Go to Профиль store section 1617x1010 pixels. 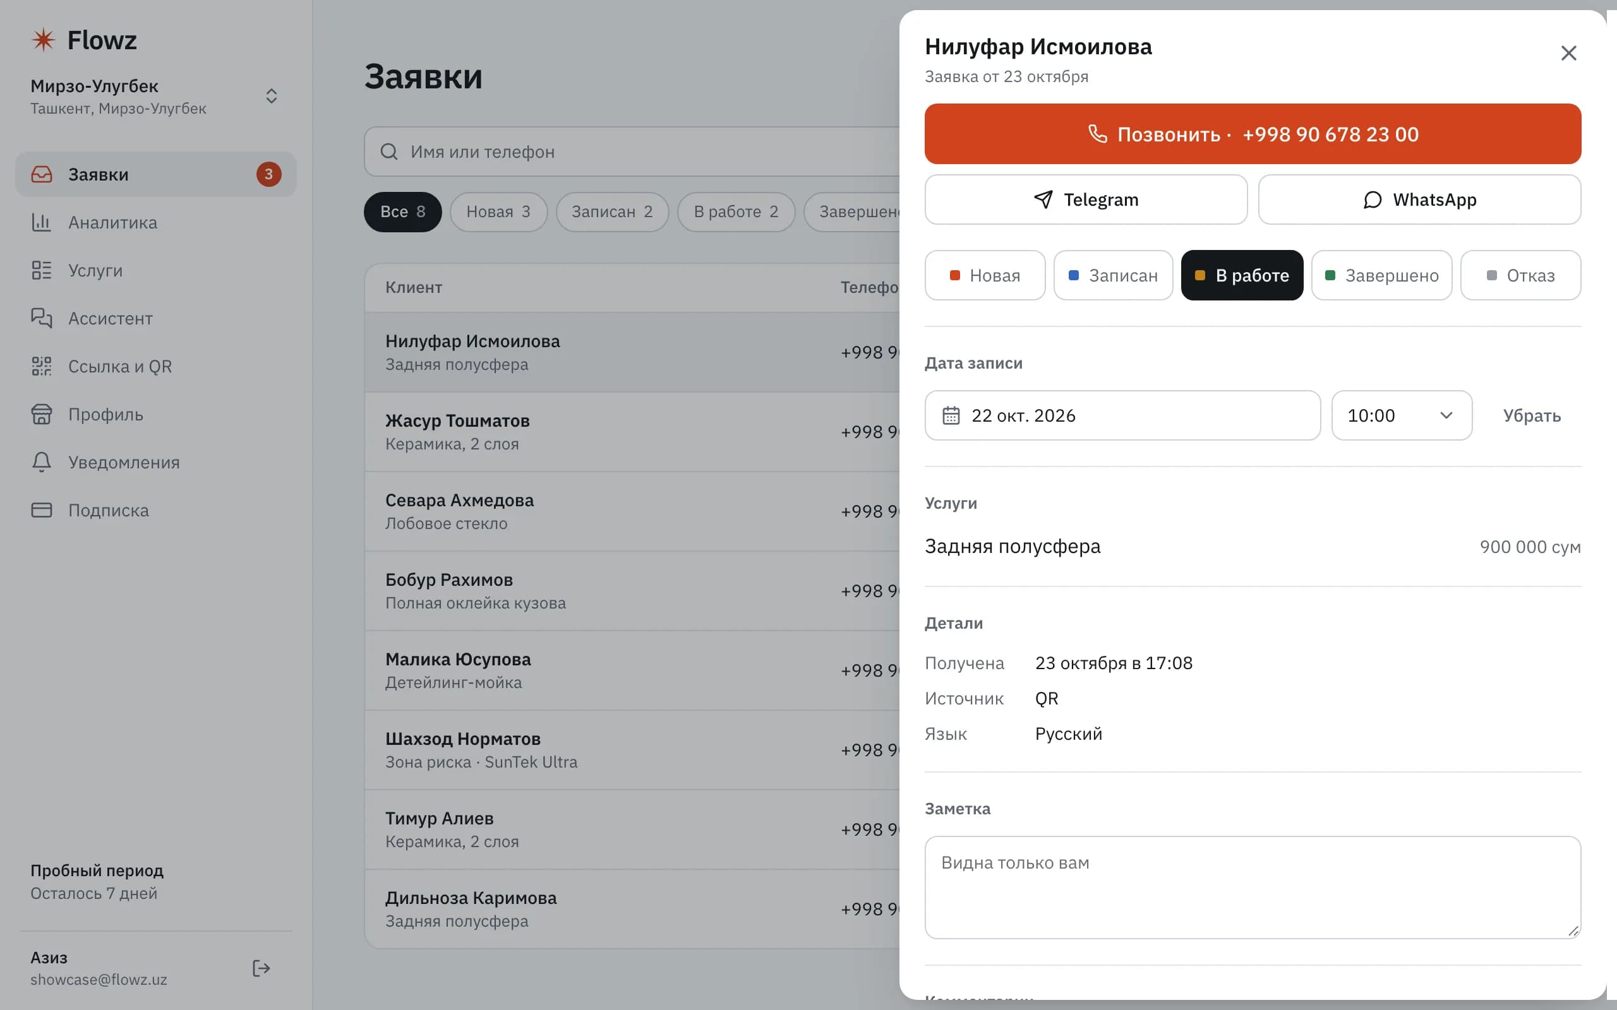155,414
